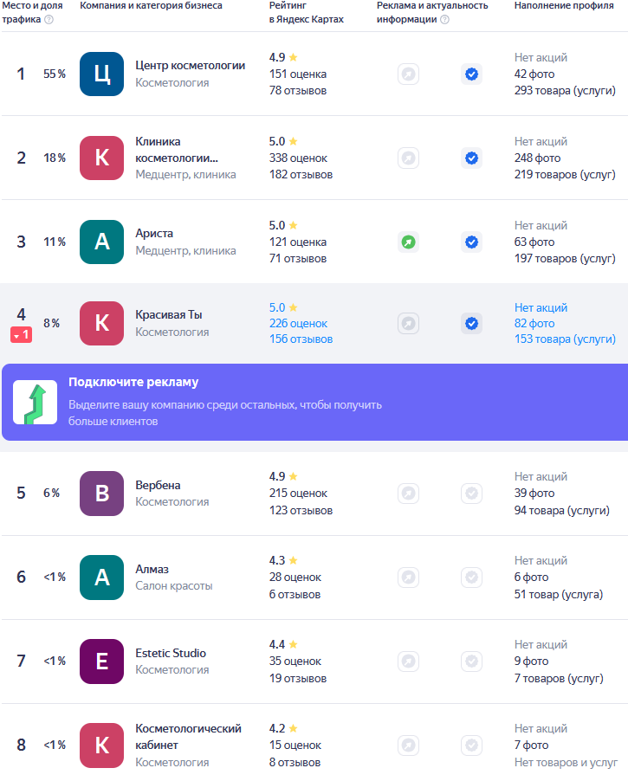The width and height of the screenshot is (628, 781).
Task: Click verified badge for Центр косметологии
Action: pos(471,74)
